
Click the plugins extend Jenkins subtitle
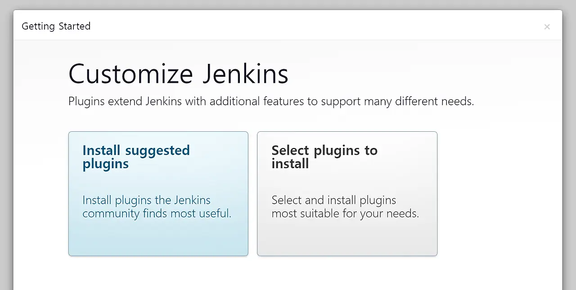click(x=271, y=101)
